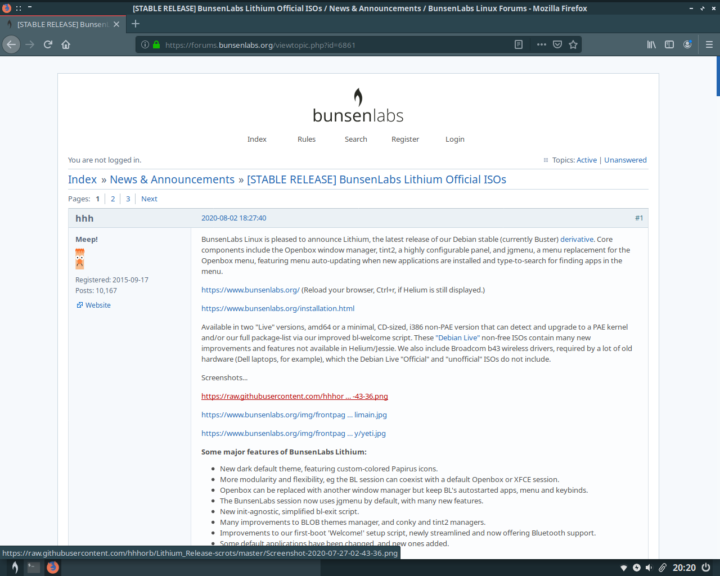720x576 pixels.
Task: Open volume control in system tray
Action: pos(649,568)
